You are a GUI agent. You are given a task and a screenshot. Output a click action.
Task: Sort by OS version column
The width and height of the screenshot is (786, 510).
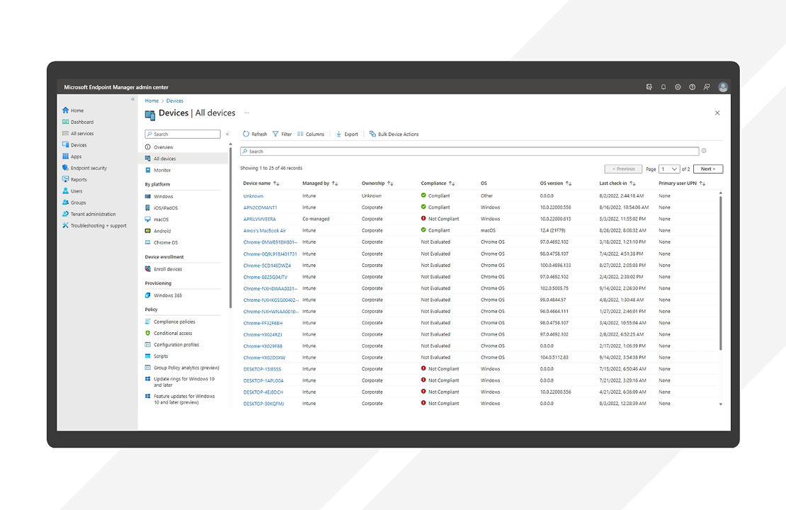point(556,183)
